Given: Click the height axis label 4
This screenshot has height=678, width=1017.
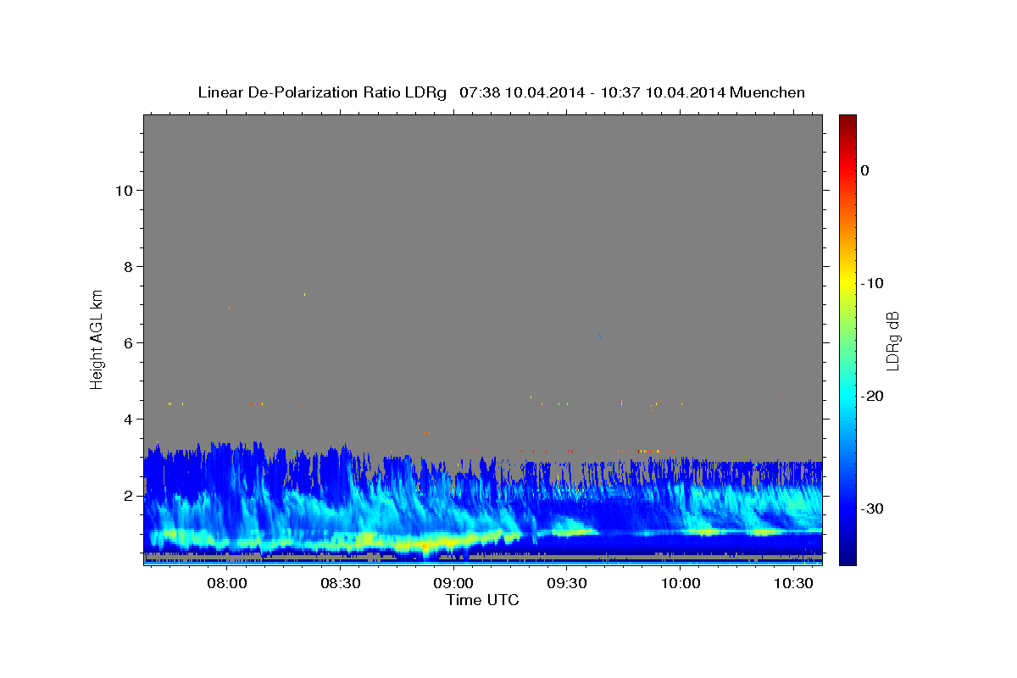Looking at the screenshot, I should tap(129, 419).
